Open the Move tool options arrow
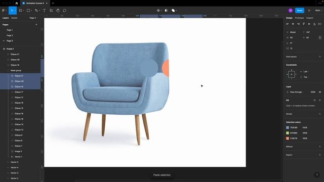 pos(15,11)
